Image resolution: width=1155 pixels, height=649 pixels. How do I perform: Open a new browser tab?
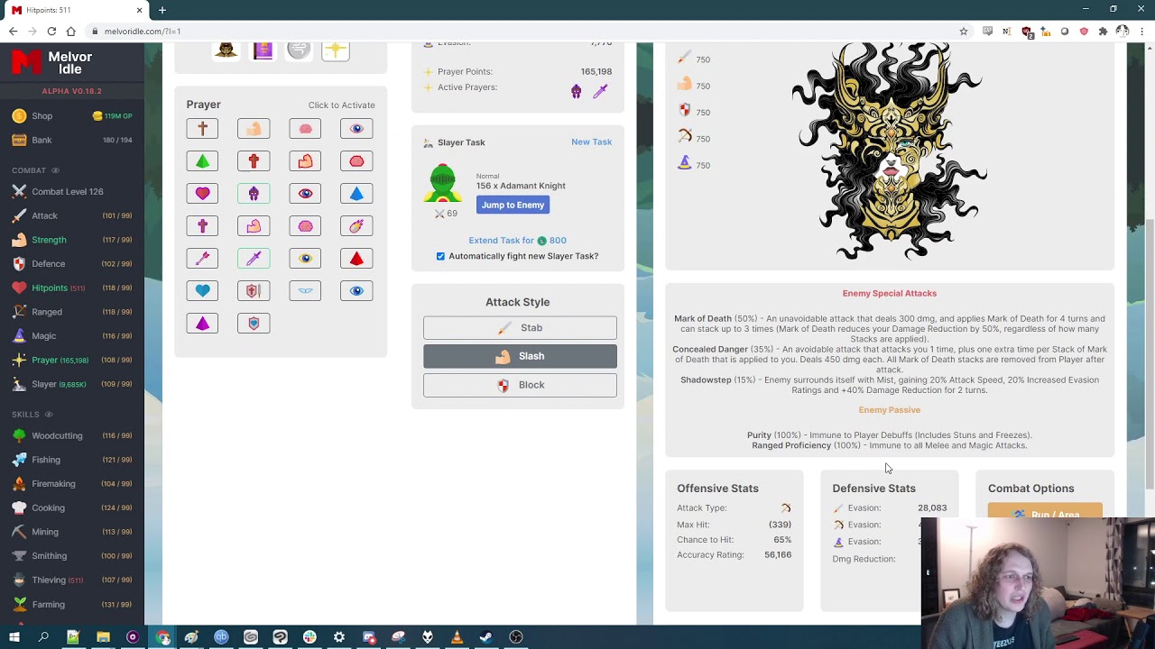point(162,10)
